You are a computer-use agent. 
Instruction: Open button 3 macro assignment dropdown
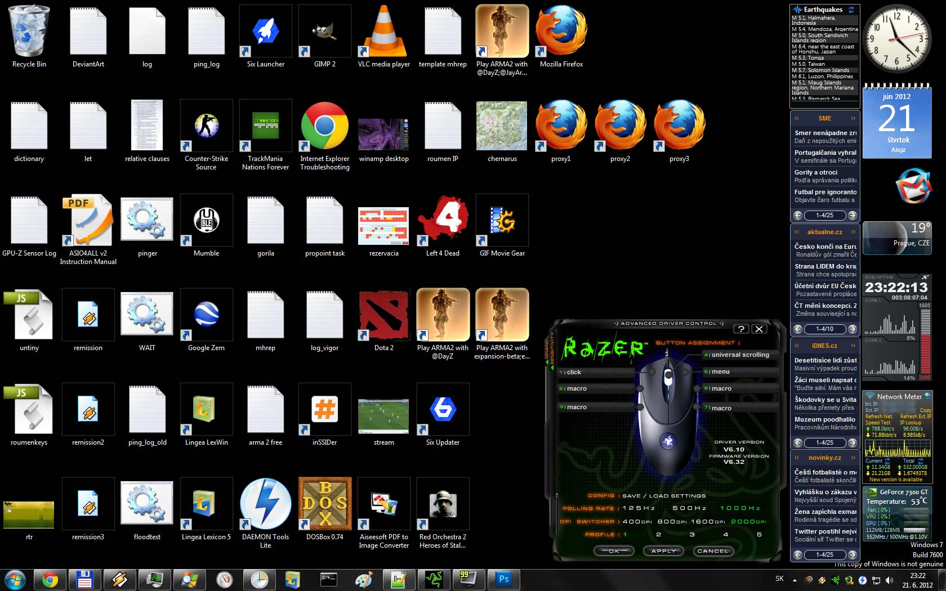(597, 407)
